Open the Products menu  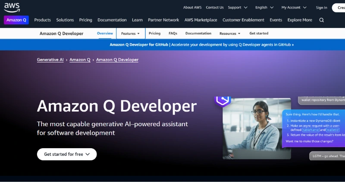(42, 20)
